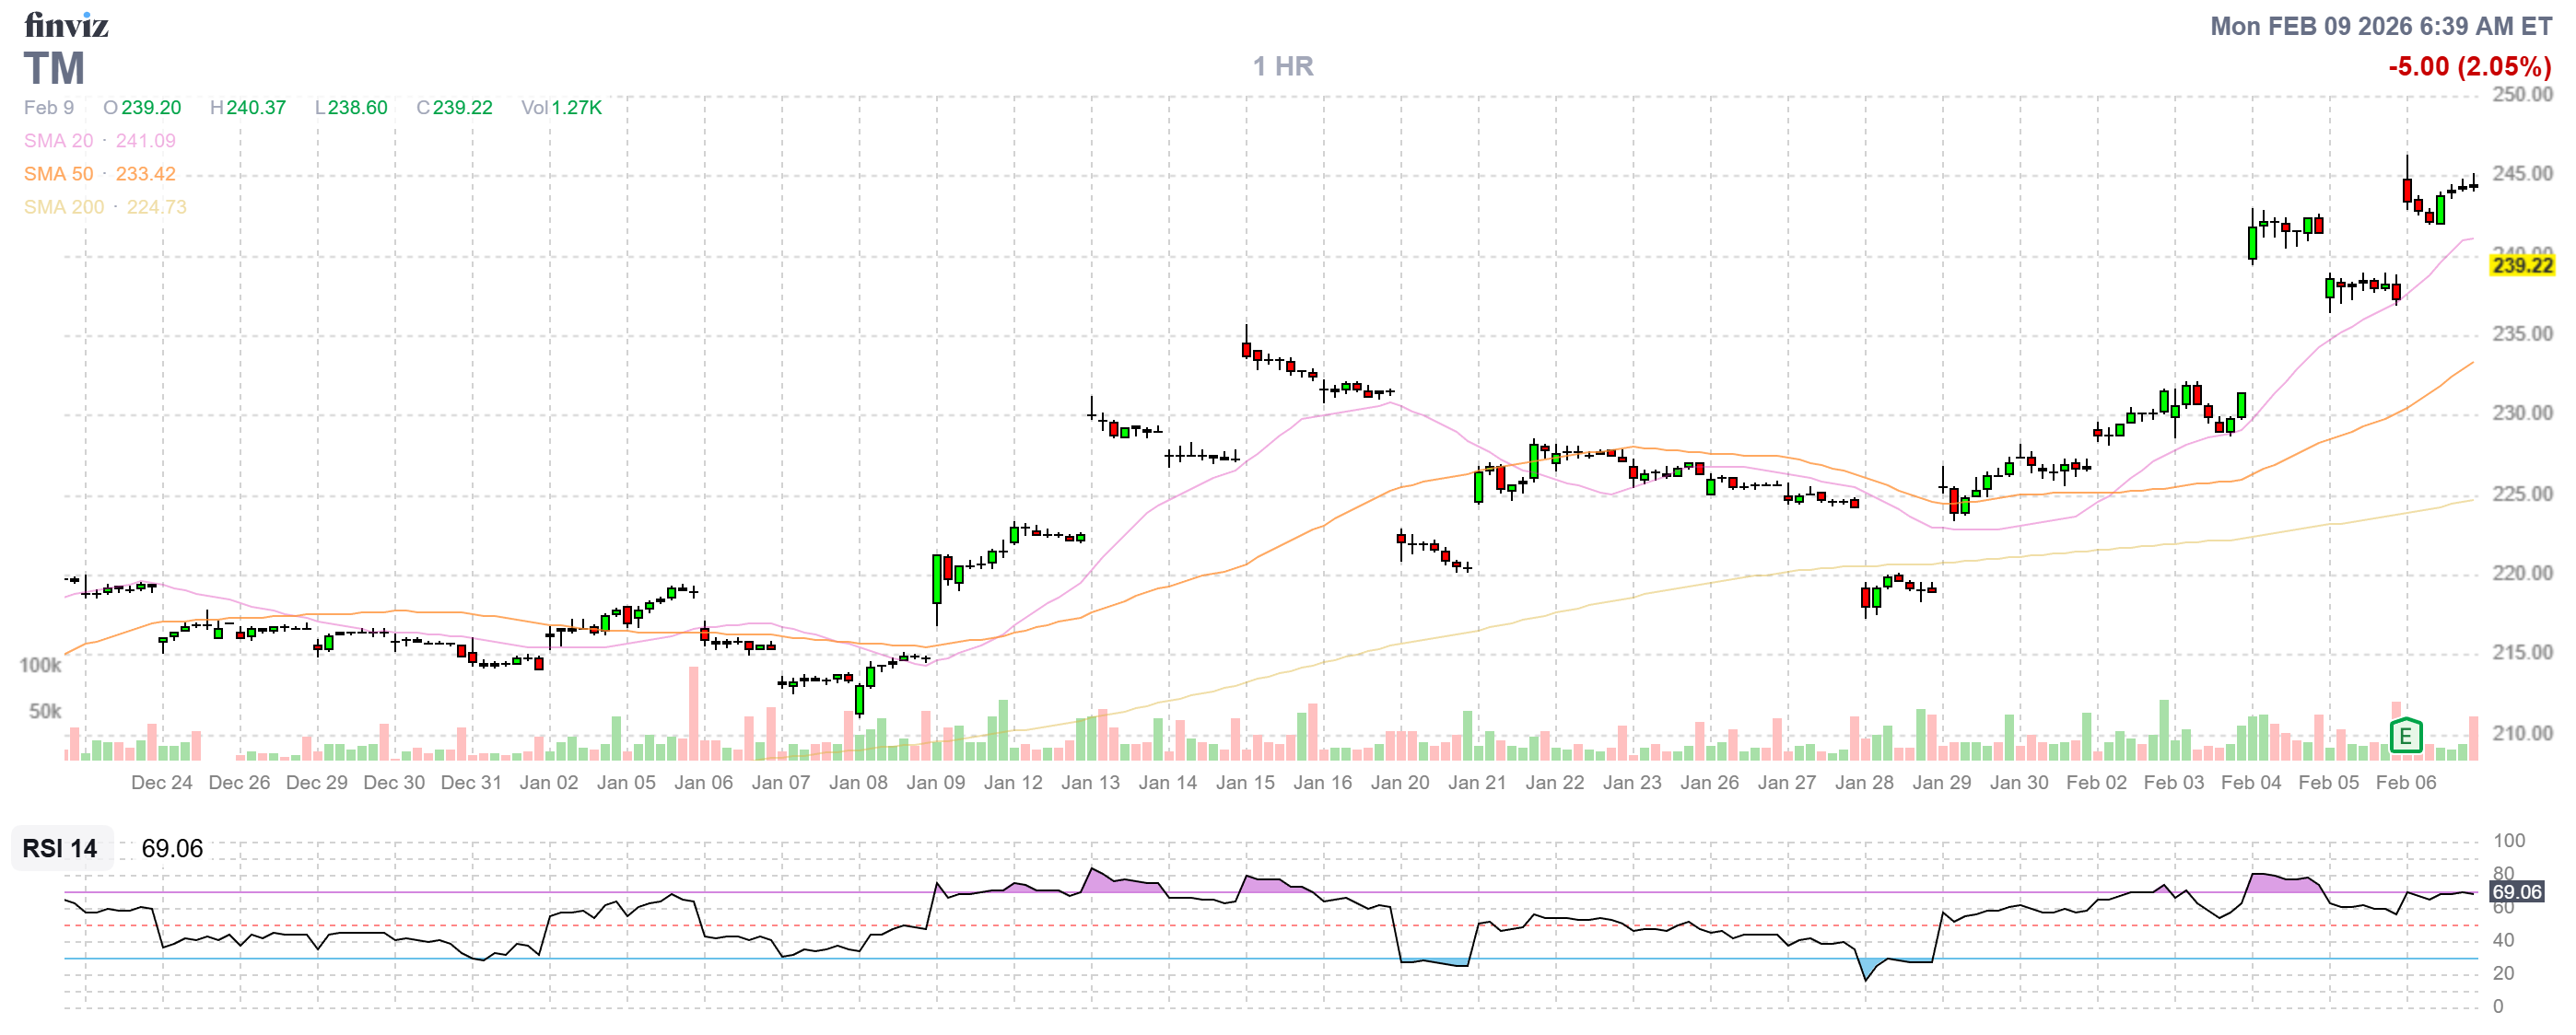Click the Vol 1.27K readout

point(561,108)
